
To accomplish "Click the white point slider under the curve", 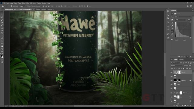I will pyautogui.click(x=191, y=38).
